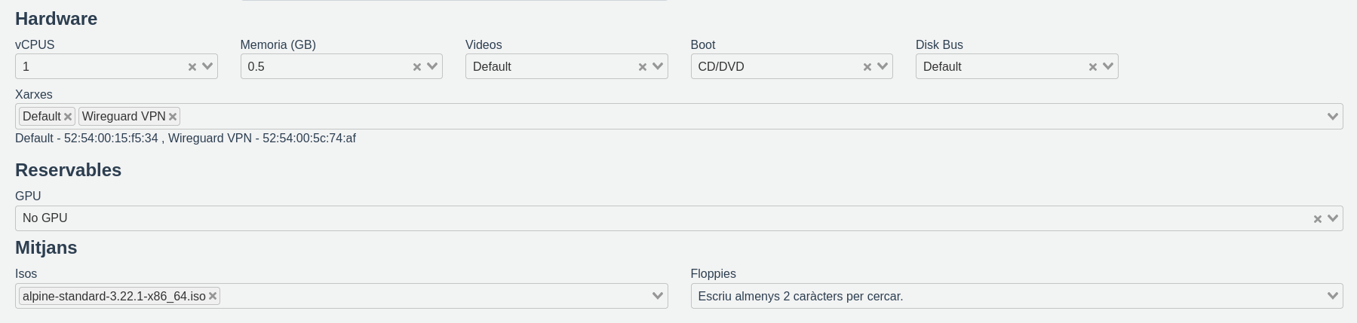Screen dimensions: 1357x323
Task: Click the Floppies search field
Action: [x=981, y=296]
